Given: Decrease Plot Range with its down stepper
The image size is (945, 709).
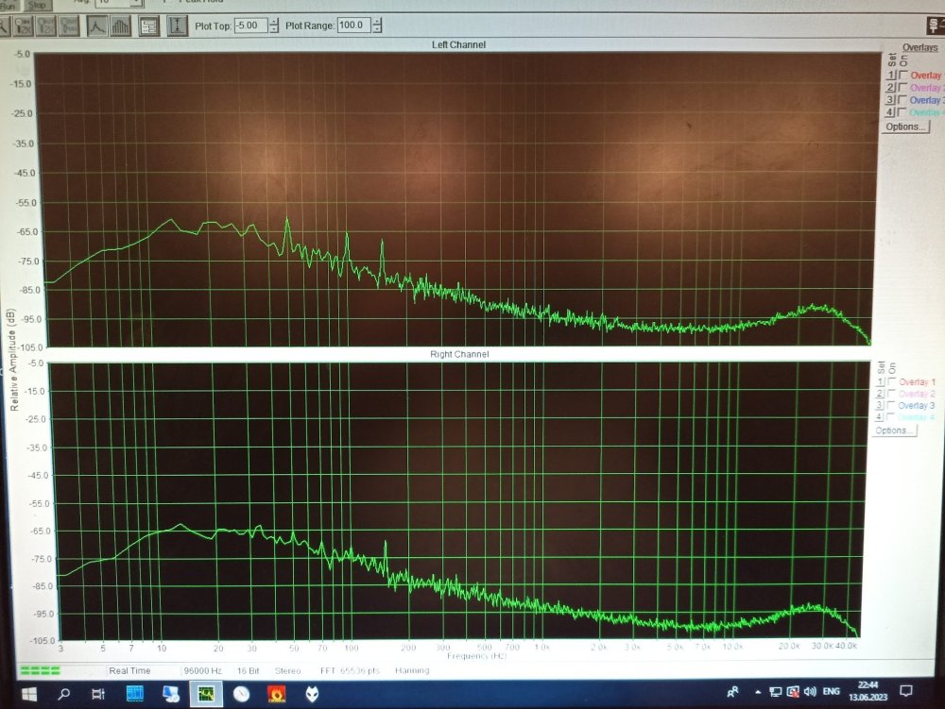Looking at the screenshot, I should point(375,29).
